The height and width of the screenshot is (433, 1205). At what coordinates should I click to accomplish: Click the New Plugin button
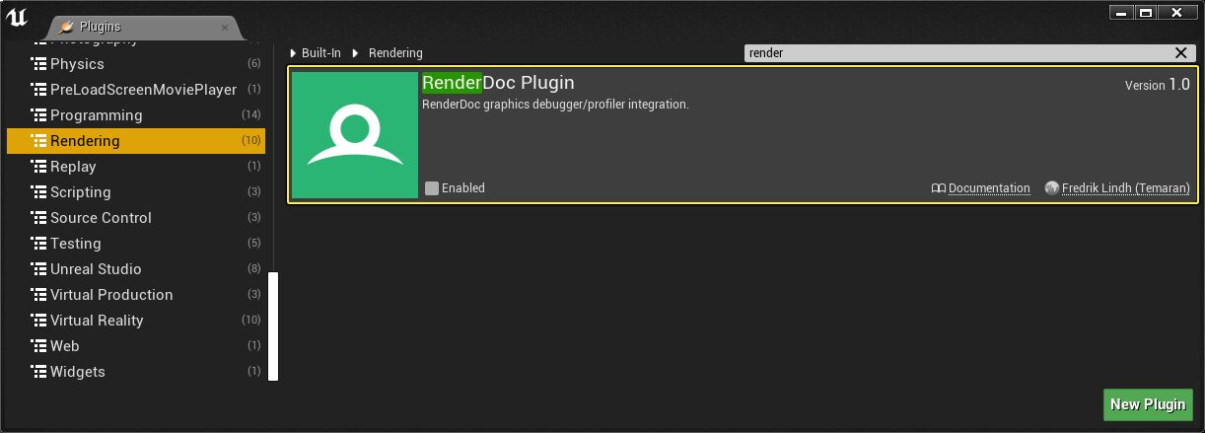(x=1148, y=404)
